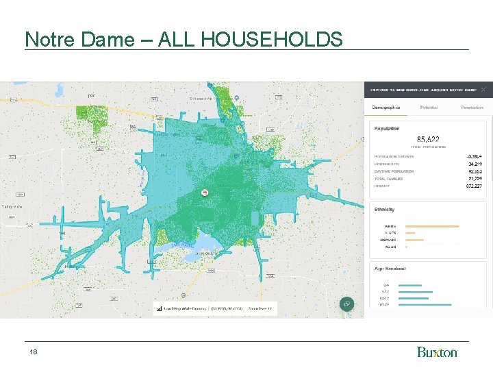Click the Population card heading

click(x=387, y=128)
